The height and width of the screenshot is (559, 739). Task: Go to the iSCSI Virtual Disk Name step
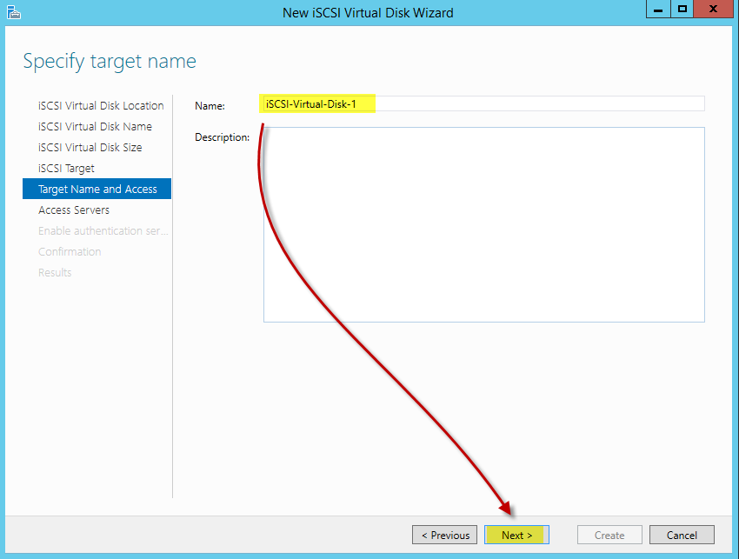[x=96, y=126]
